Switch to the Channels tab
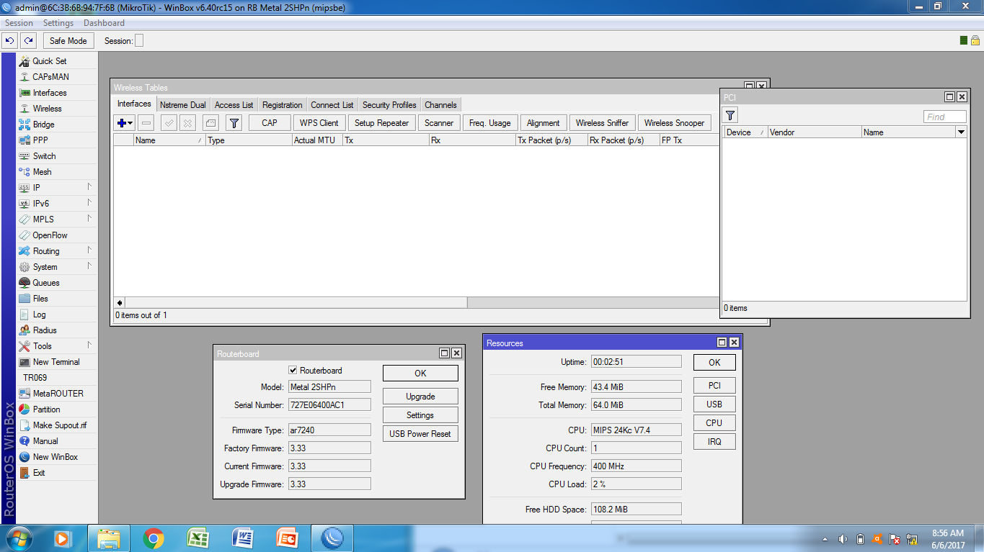984x552 pixels. tap(440, 105)
